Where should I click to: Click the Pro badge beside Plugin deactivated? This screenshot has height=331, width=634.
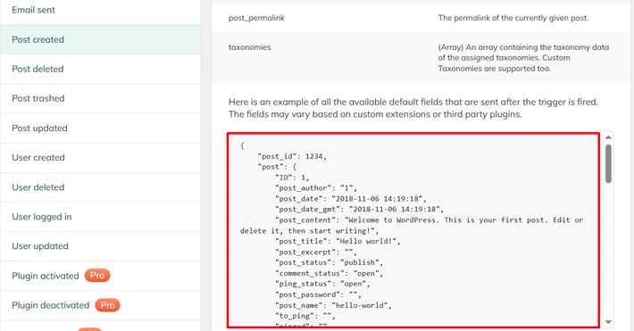pyautogui.click(x=107, y=305)
